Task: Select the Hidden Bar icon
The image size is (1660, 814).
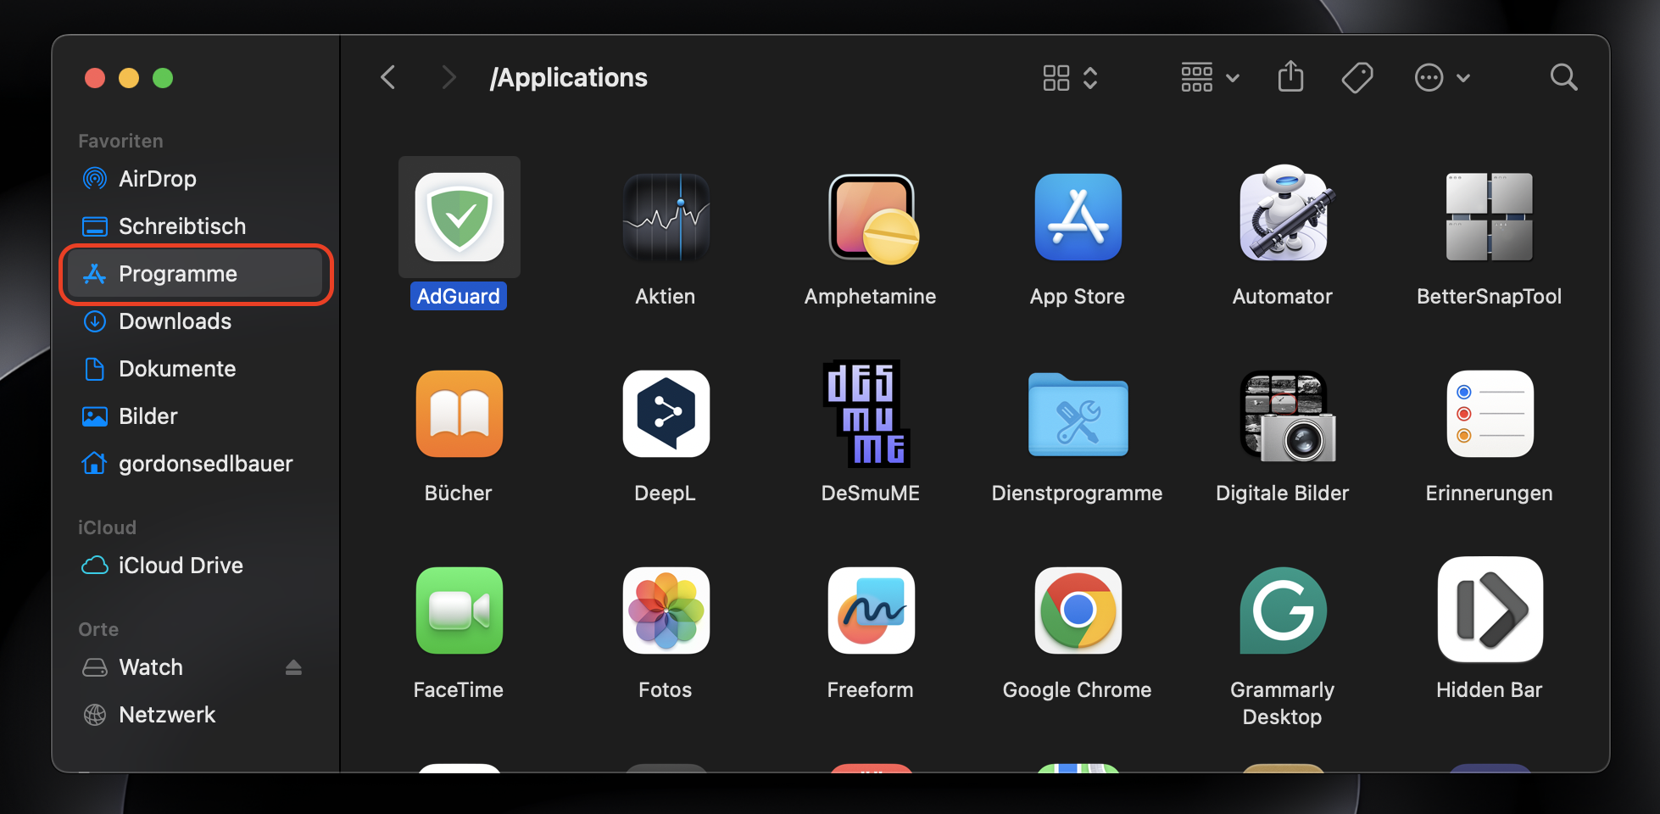Action: tap(1490, 610)
